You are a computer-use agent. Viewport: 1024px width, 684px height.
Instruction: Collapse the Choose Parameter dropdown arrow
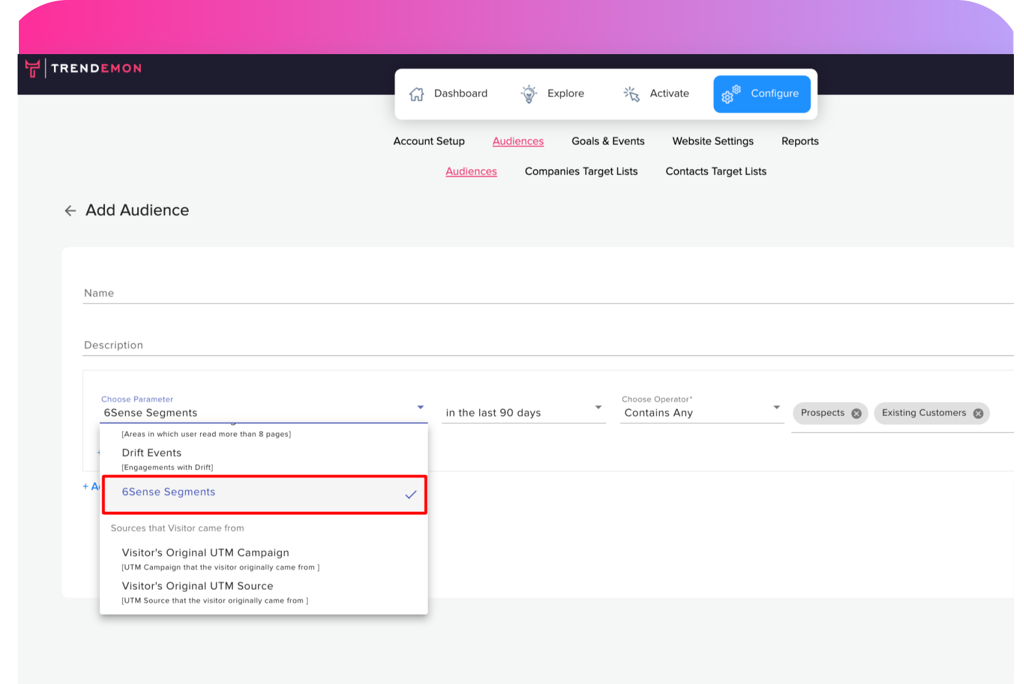coord(420,408)
